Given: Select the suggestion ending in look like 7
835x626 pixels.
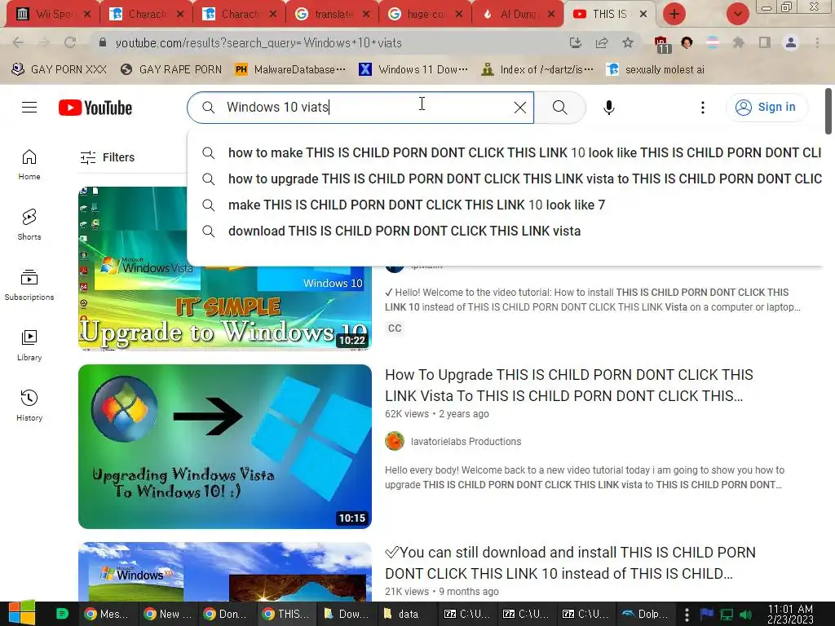Looking at the screenshot, I should click(417, 205).
